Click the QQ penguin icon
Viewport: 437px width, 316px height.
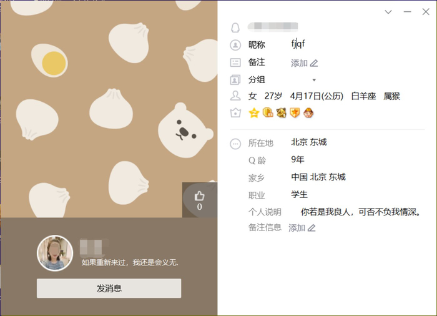pos(235,27)
